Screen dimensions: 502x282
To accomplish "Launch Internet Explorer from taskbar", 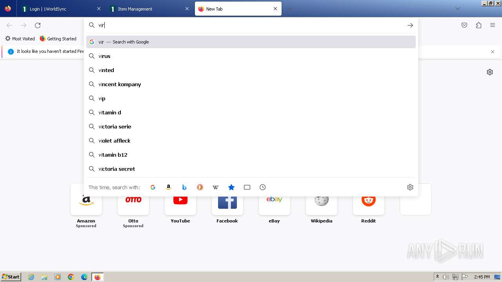I will pos(31,277).
